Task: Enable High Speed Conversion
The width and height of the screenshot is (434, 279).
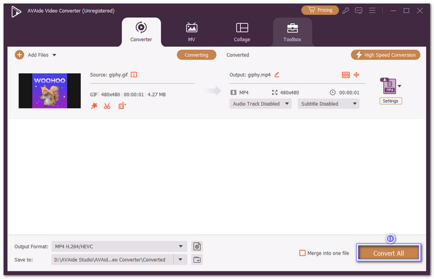Action: (x=386, y=55)
